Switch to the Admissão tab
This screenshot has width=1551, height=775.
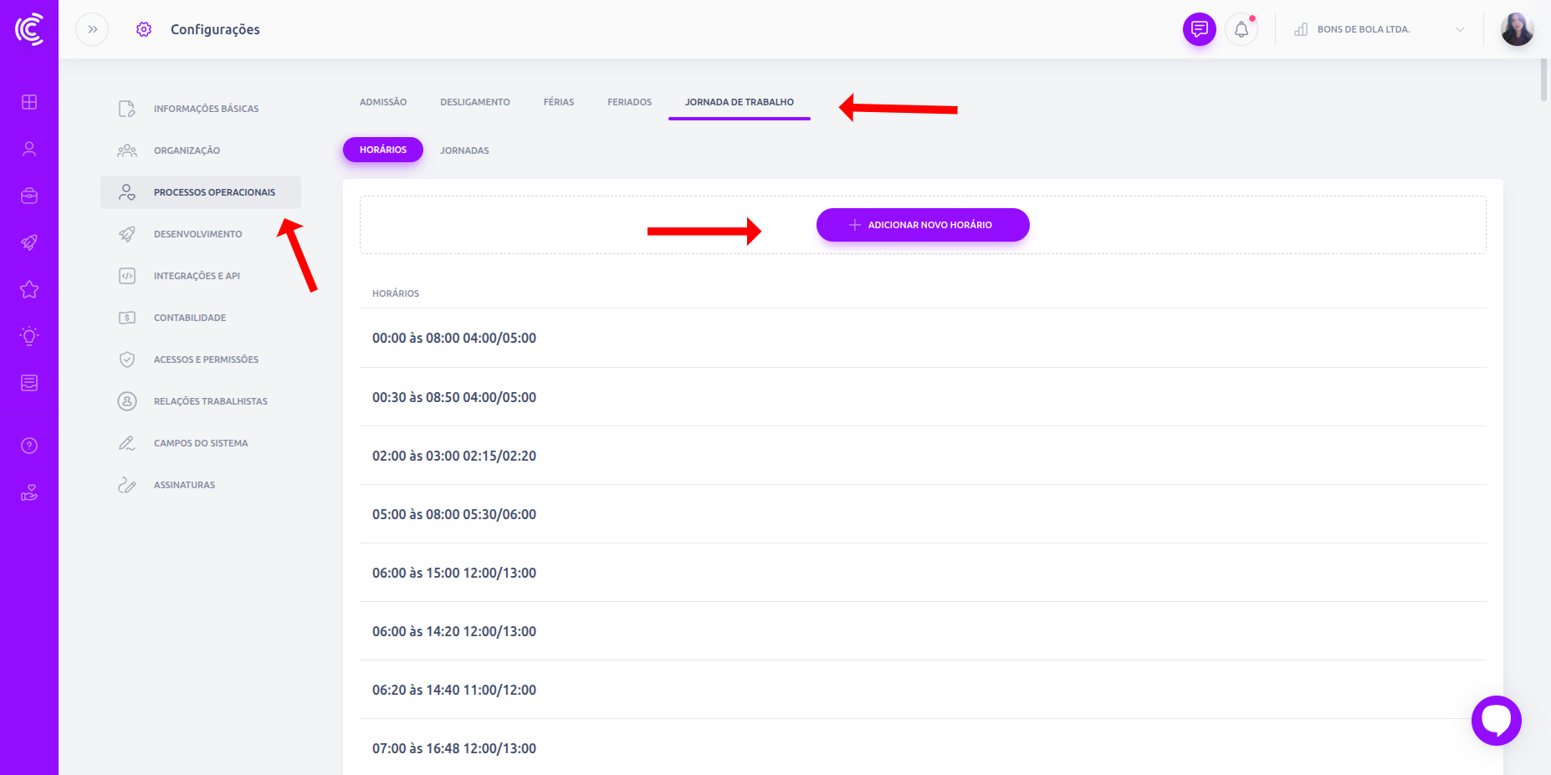click(383, 102)
